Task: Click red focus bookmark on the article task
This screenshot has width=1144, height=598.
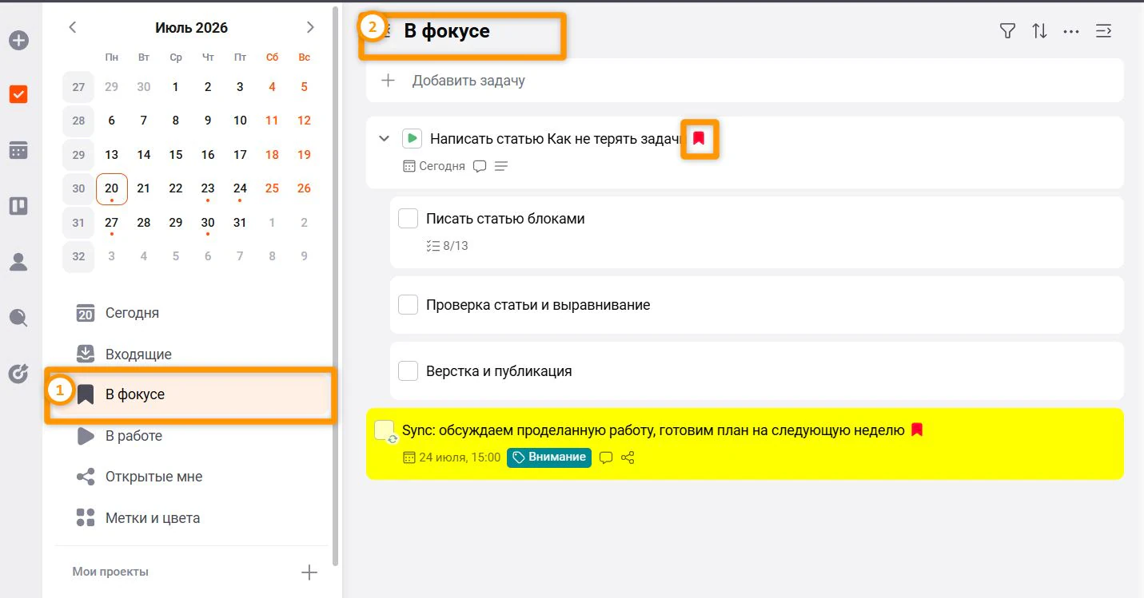Action: [x=700, y=139]
